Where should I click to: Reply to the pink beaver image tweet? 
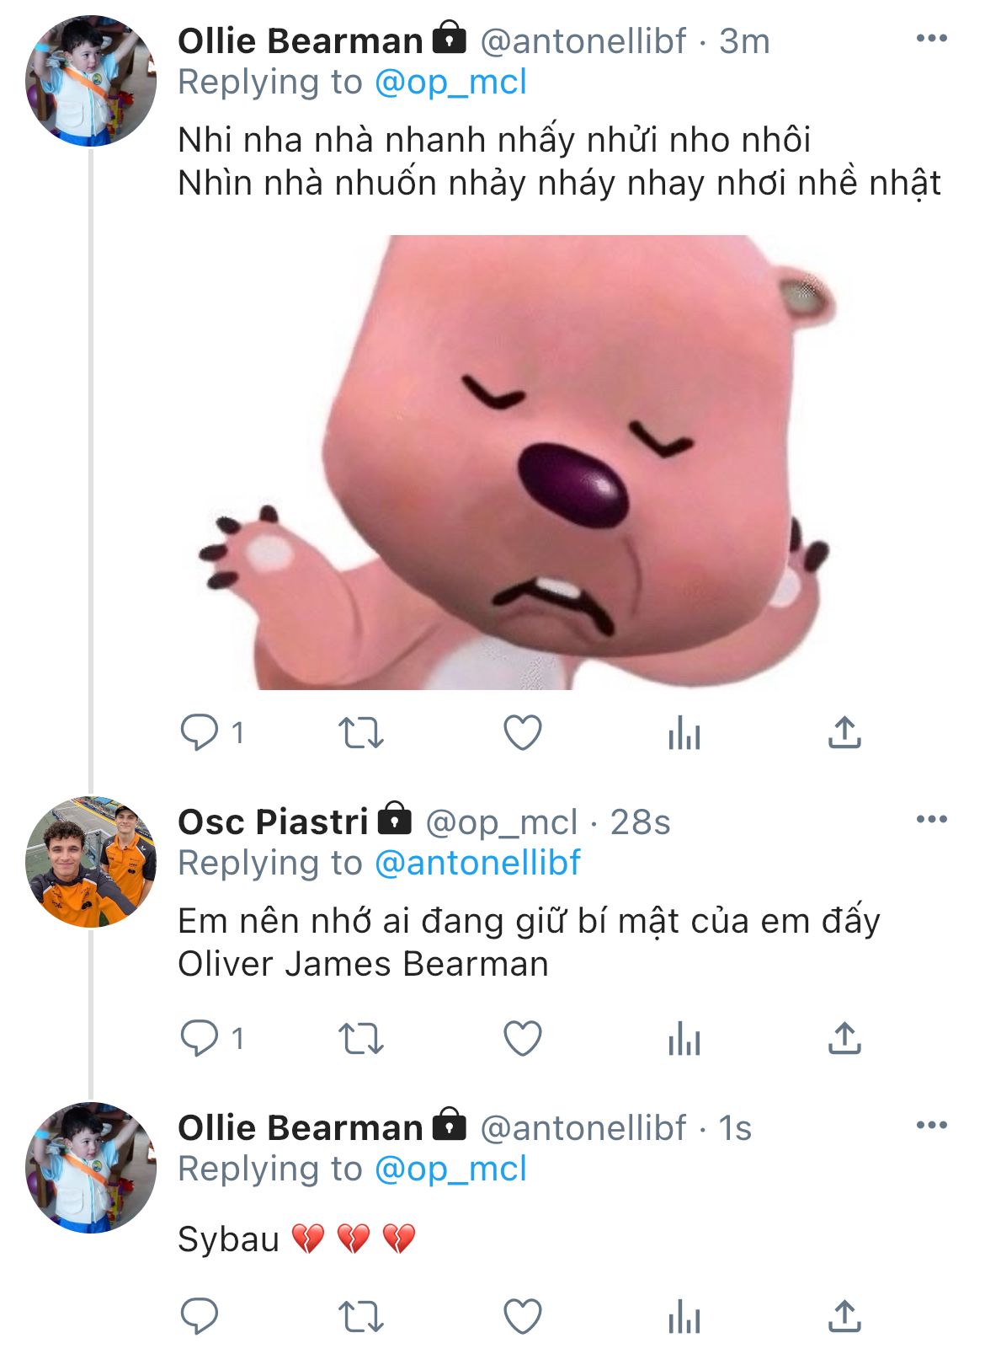coord(200,732)
